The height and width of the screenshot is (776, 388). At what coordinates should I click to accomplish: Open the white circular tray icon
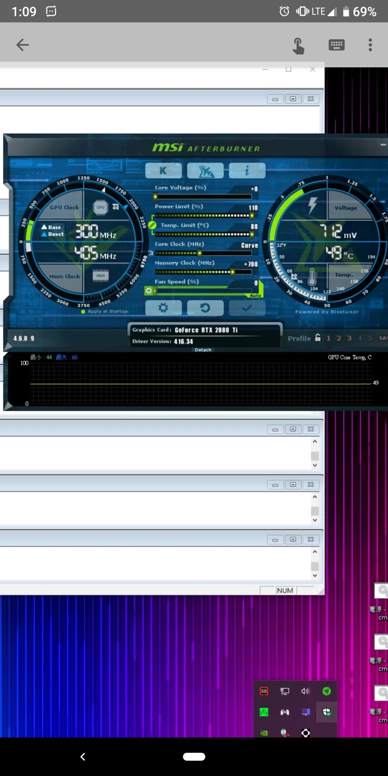(306, 733)
